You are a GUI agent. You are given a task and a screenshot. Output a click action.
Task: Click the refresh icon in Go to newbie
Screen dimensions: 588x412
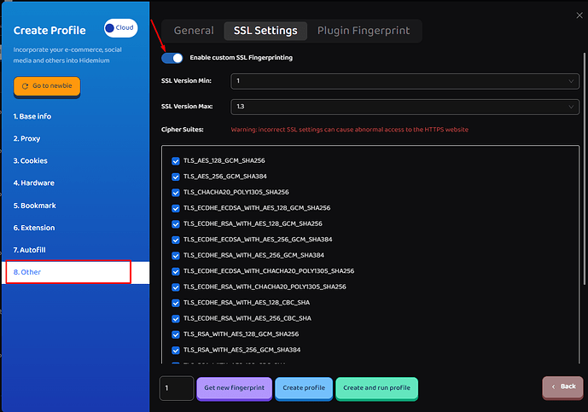tap(25, 86)
